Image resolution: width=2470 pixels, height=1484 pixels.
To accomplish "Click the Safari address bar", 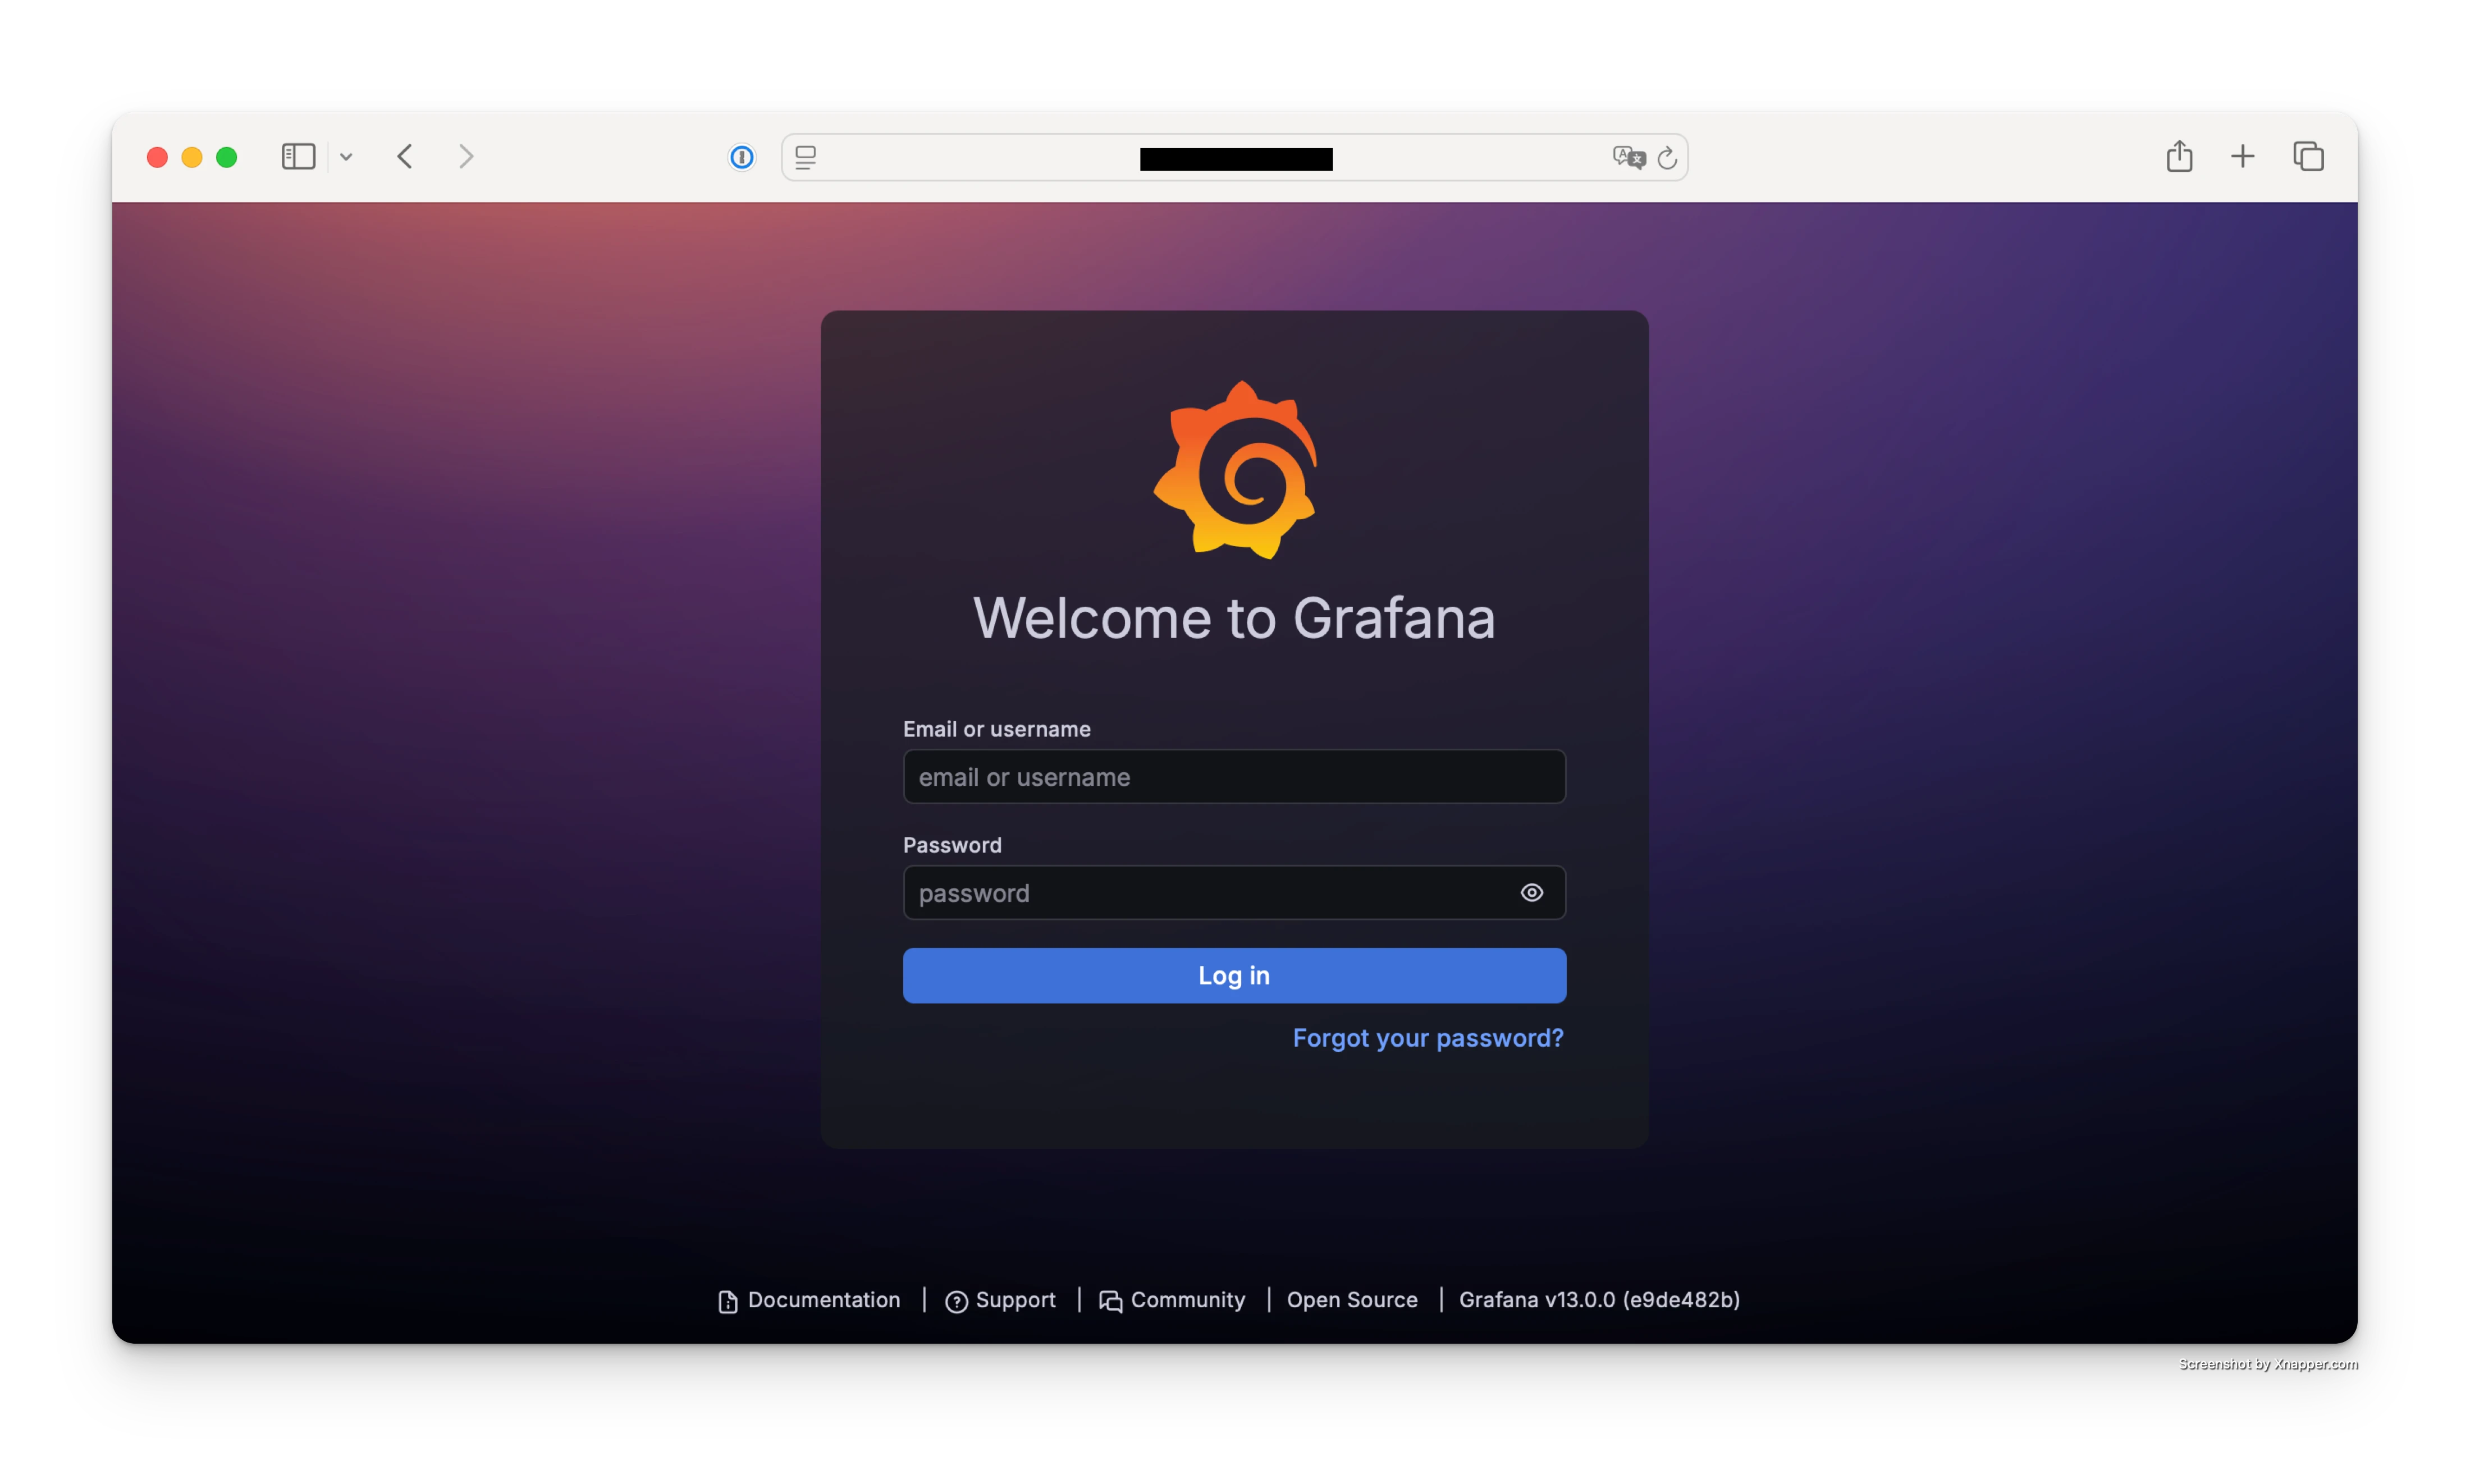I will 1235,158.
